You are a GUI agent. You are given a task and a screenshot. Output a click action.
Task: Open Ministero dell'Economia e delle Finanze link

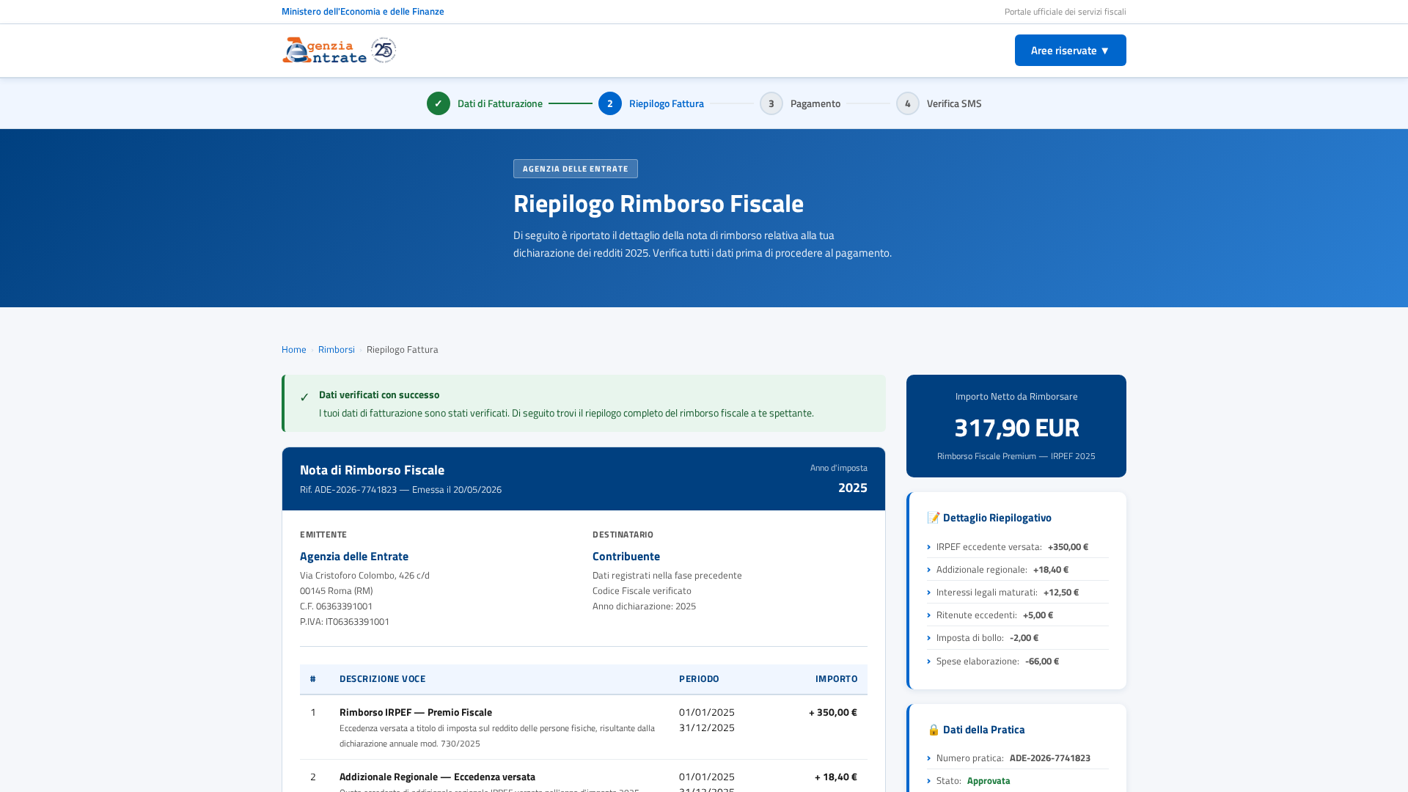[x=362, y=12]
